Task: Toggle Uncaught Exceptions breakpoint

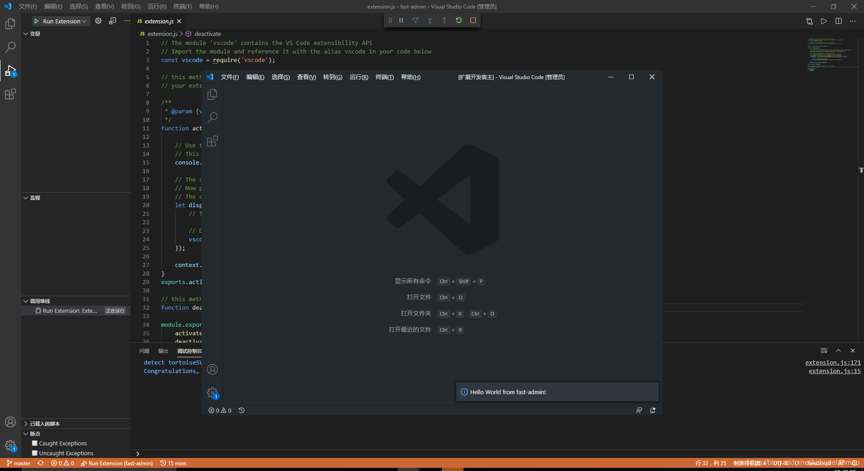Action: point(35,453)
